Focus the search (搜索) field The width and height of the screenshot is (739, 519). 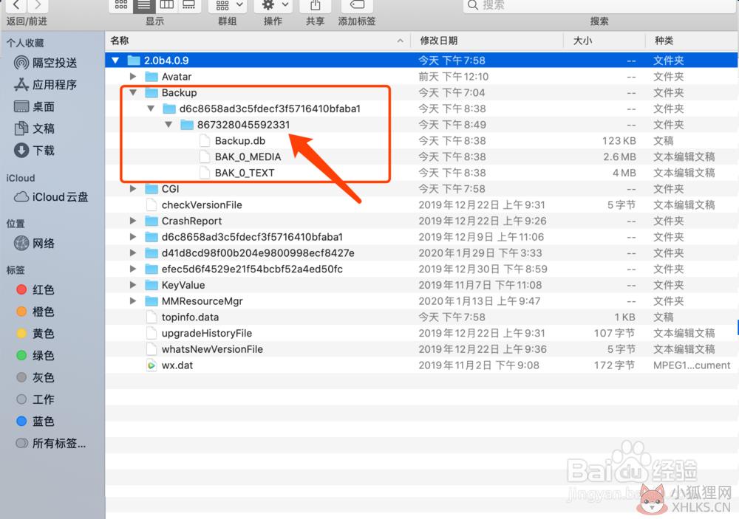click(599, 5)
